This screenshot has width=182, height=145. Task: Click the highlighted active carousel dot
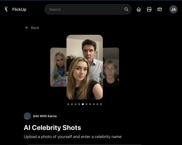pos(83,104)
